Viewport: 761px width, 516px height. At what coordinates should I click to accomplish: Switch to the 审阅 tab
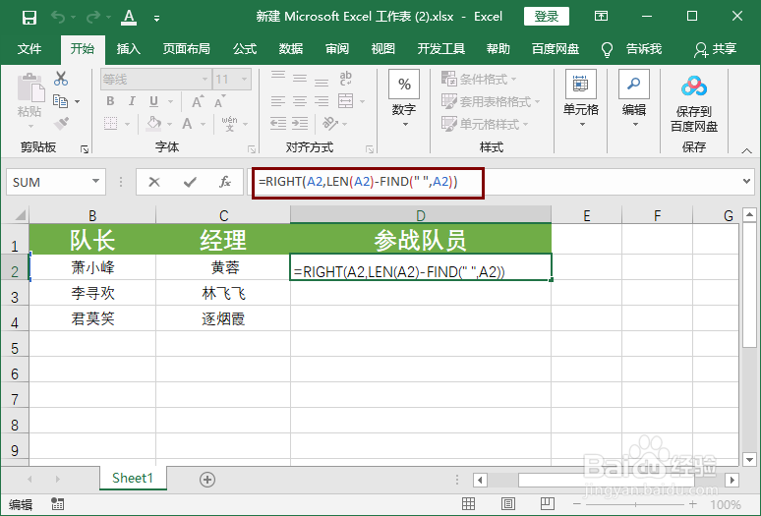(337, 49)
